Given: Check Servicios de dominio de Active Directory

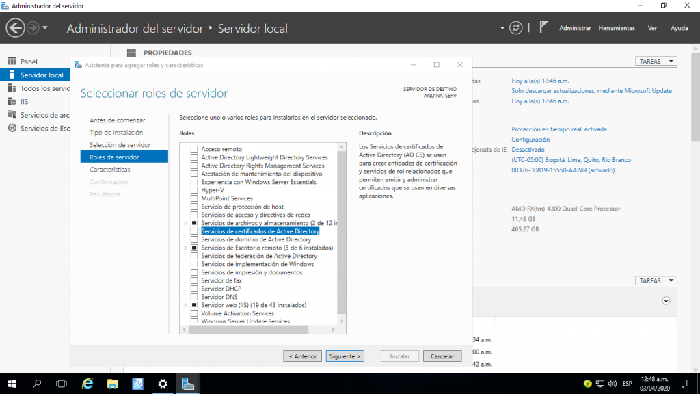Looking at the screenshot, I should pyautogui.click(x=194, y=239).
